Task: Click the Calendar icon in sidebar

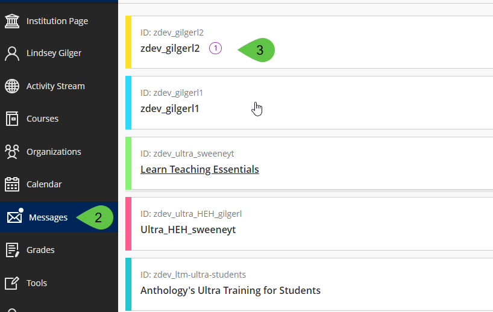Action: (x=12, y=184)
